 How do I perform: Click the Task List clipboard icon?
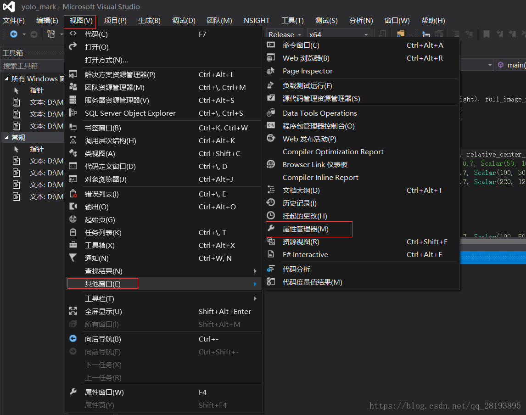pyautogui.click(x=73, y=232)
